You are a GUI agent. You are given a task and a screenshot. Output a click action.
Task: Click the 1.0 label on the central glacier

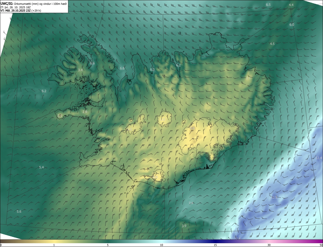click(163, 119)
